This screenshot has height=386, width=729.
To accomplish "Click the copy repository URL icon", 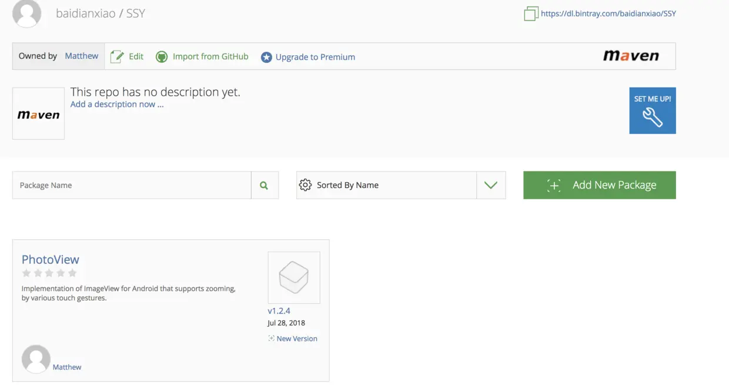I will click(x=531, y=14).
